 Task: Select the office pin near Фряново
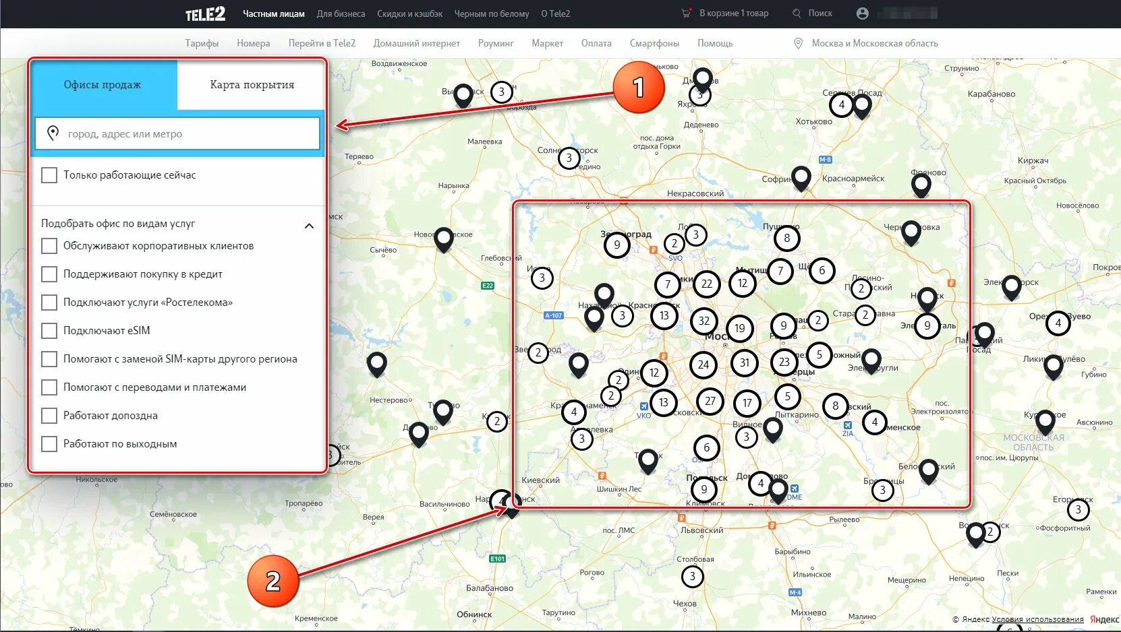(x=921, y=184)
